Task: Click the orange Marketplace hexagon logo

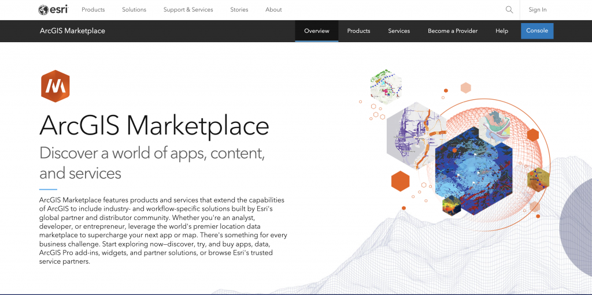Action: (x=55, y=86)
